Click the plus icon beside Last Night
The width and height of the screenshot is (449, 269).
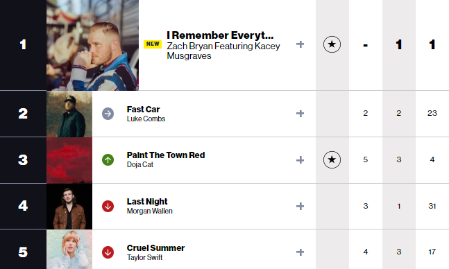pos(300,207)
